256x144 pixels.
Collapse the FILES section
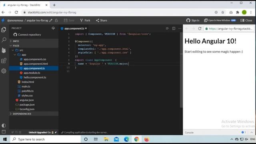tap(34, 46)
